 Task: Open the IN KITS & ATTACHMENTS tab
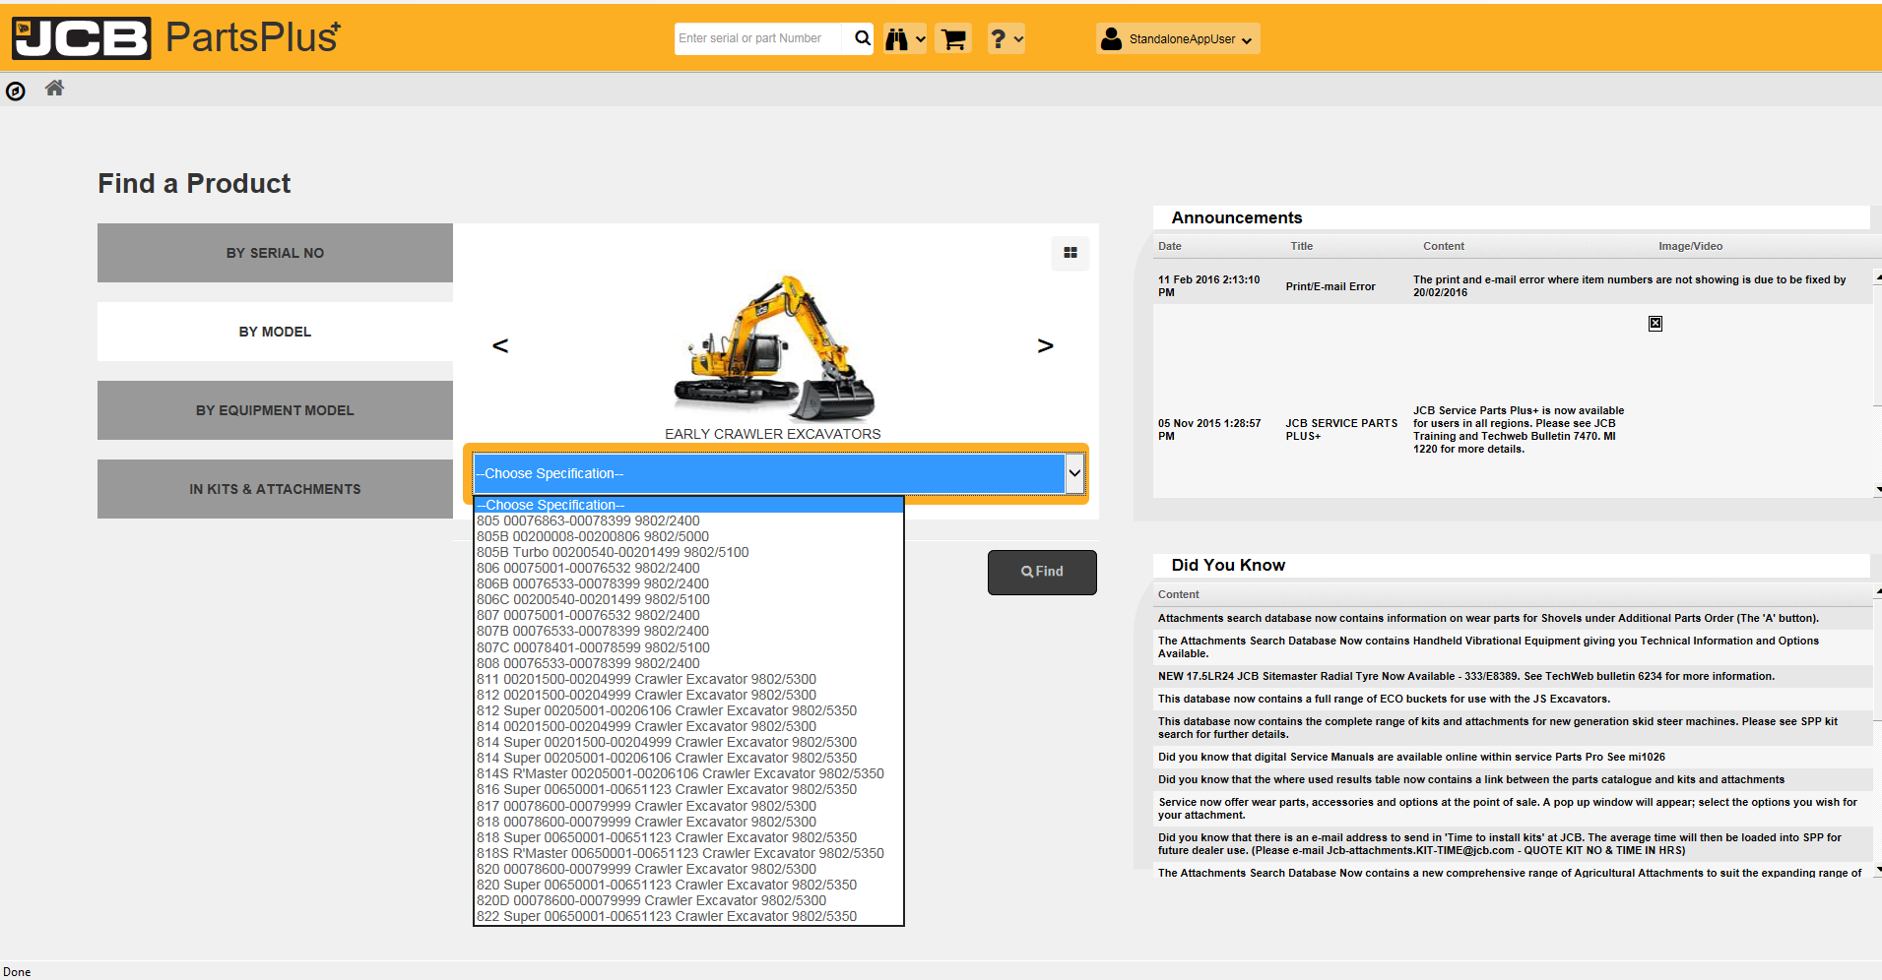[275, 489]
